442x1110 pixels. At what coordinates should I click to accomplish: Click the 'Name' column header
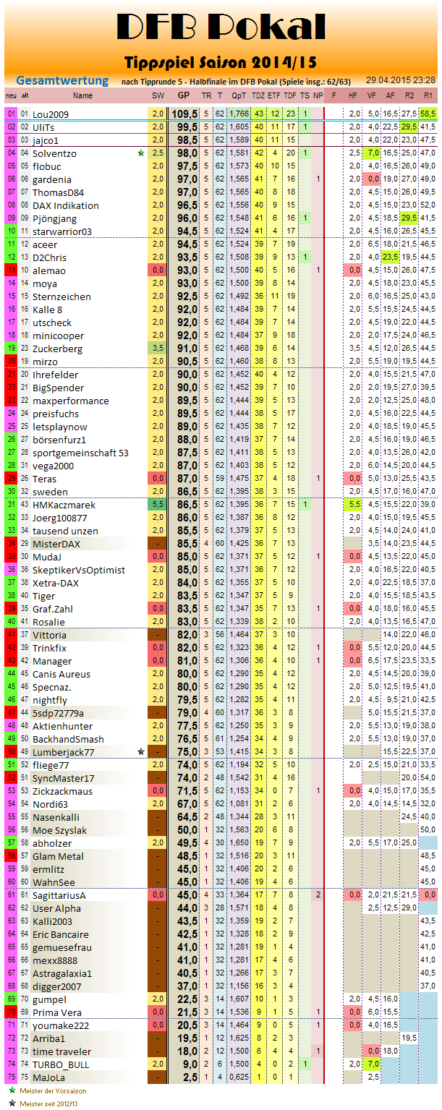click(x=82, y=96)
